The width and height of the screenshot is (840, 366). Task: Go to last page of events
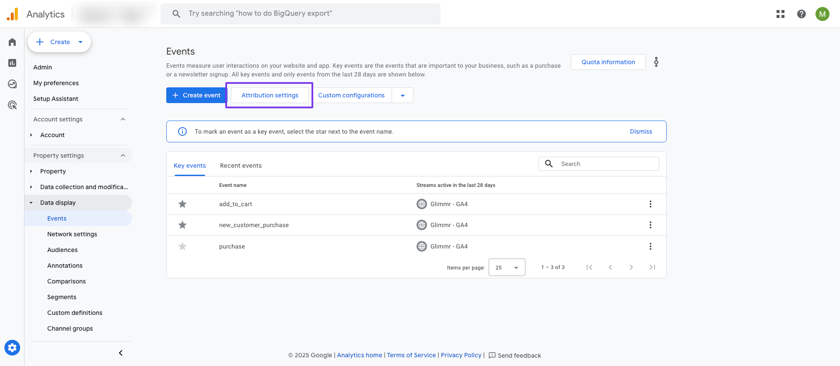(652, 267)
